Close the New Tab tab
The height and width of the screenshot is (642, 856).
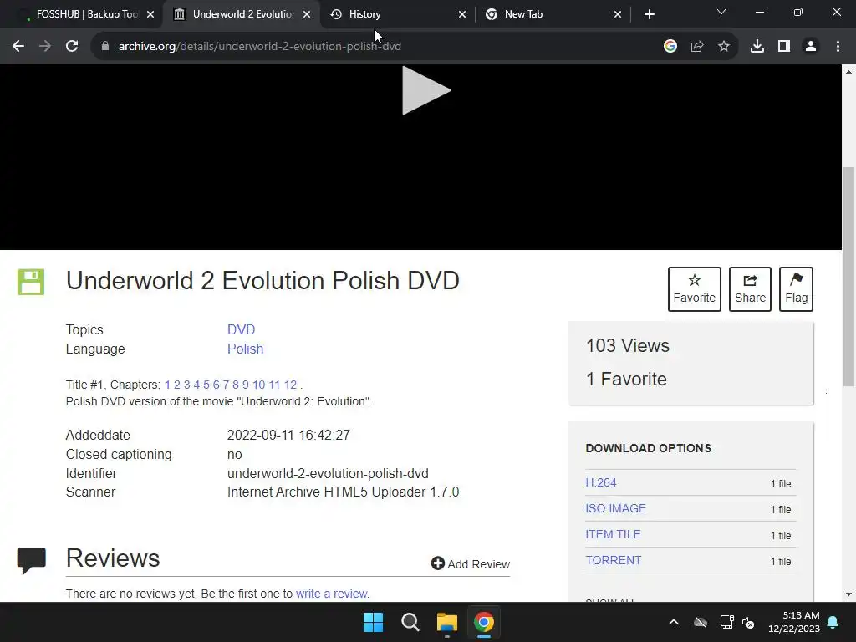[618, 14]
